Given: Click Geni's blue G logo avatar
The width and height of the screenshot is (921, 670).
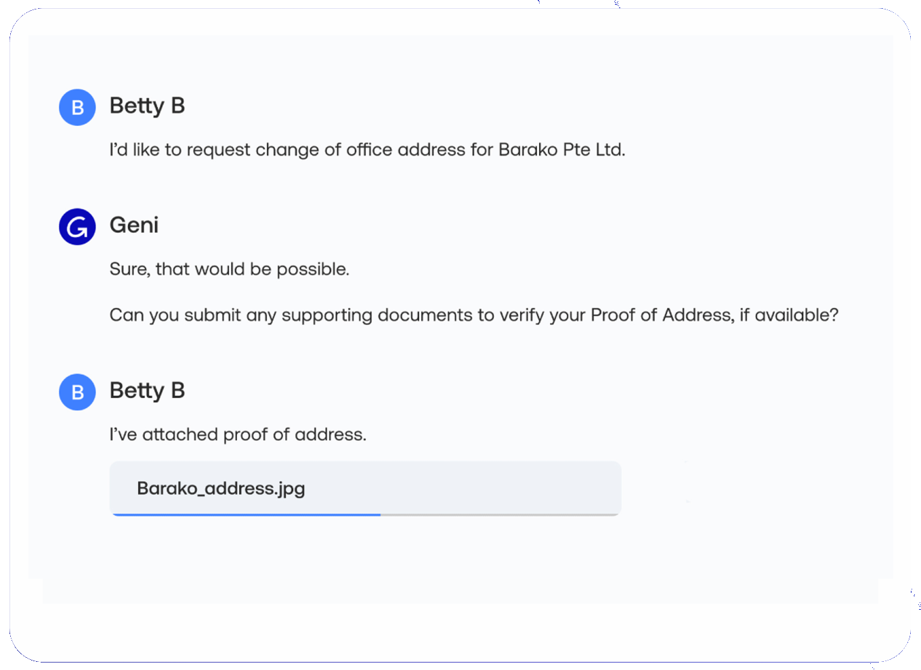Looking at the screenshot, I should (x=77, y=226).
